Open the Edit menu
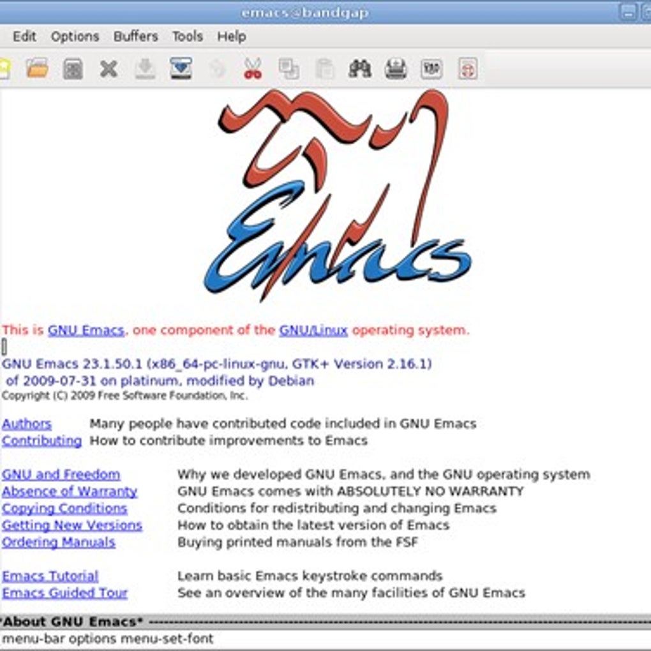 coord(24,36)
